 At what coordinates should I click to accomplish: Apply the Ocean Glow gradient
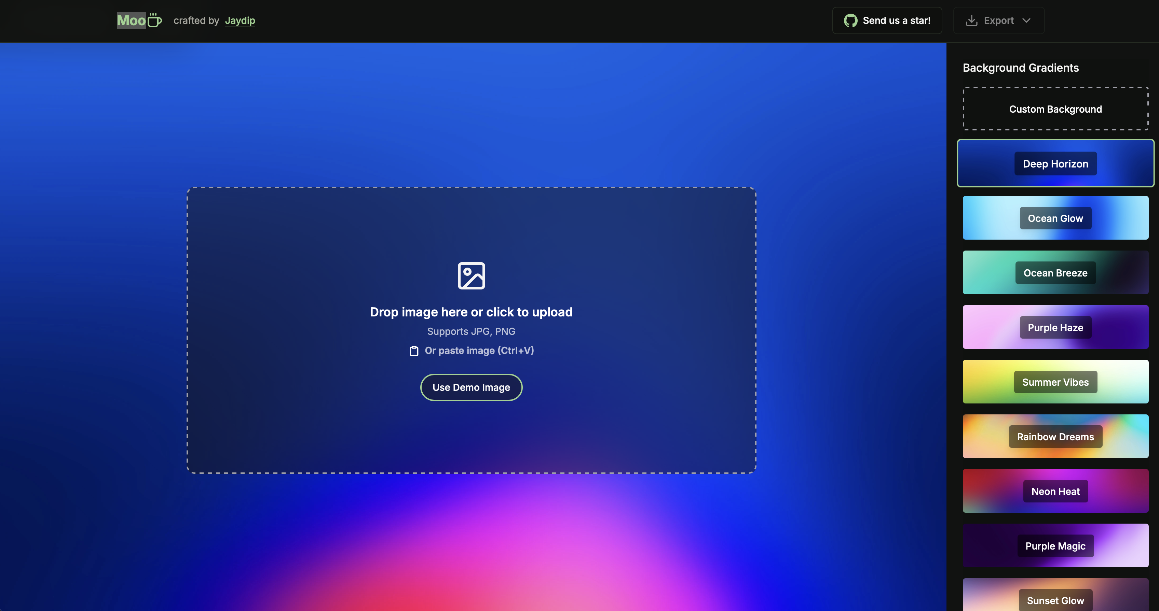(1055, 218)
